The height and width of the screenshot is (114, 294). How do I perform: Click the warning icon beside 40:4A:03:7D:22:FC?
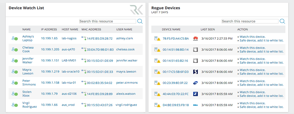(x=157, y=94)
